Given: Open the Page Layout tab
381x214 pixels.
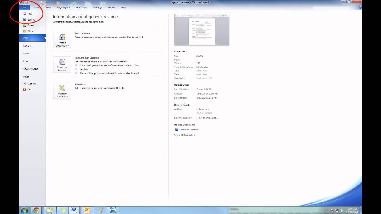Looking at the screenshot, I should point(64,7).
